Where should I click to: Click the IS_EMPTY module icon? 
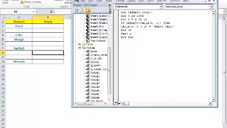coord(88,65)
